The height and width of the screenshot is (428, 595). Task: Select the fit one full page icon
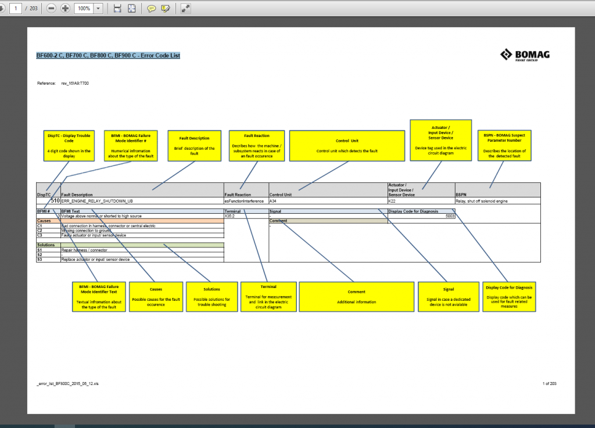tap(132, 9)
